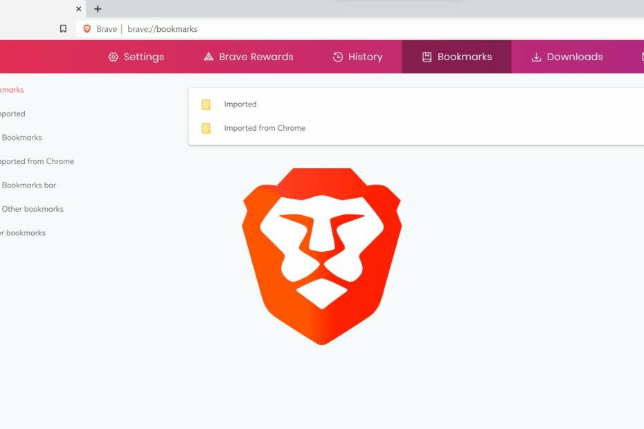Click folder icon beside Imported from Chrome
This screenshot has width=644, height=429.
206,128
